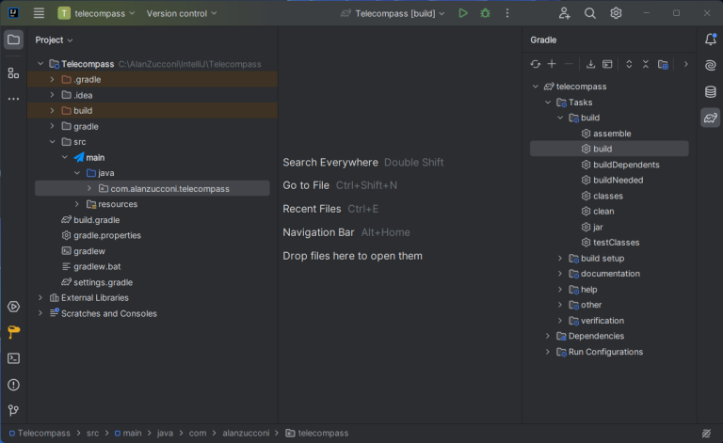This screenshot has height=443, width=723.
Task: Open the Notifications bell
Action: 711,40
